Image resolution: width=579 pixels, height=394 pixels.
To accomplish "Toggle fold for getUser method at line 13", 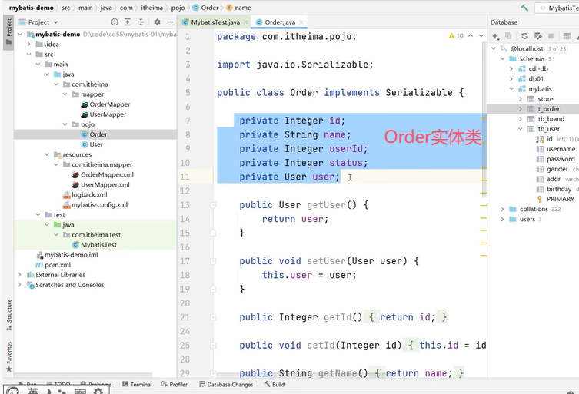I will pyautogui.click(x=213, y=205).
